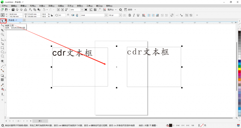Select the Shape edit tool
The height and width of the screenshot is (128, 241).
click(x=2, y=25)
